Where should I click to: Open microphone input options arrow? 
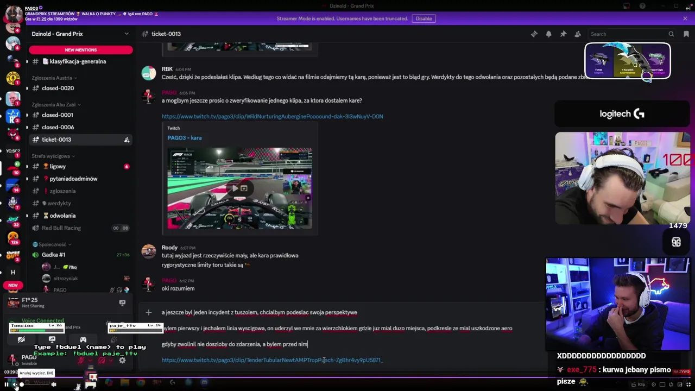point(90,360)
